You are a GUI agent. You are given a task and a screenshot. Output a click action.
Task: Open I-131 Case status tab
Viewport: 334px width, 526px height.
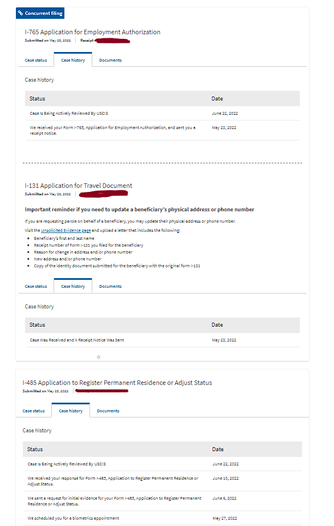click(36, 286)
